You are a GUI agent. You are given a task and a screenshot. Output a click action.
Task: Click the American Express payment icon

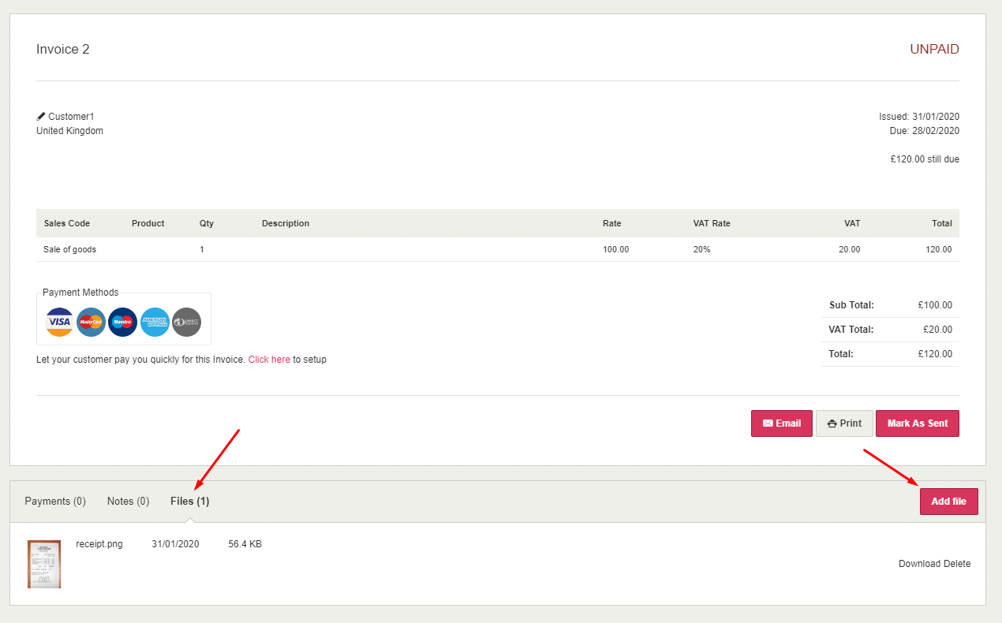pyautogui.click(x=155, y=322)
